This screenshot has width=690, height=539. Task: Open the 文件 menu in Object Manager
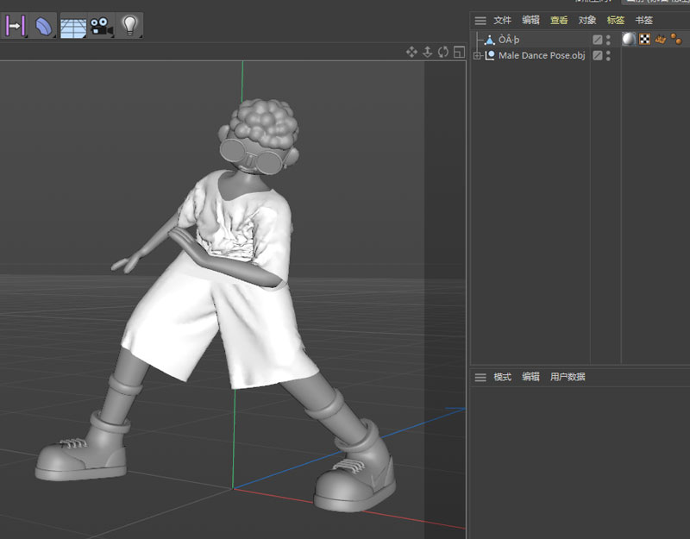pos(502,20)
